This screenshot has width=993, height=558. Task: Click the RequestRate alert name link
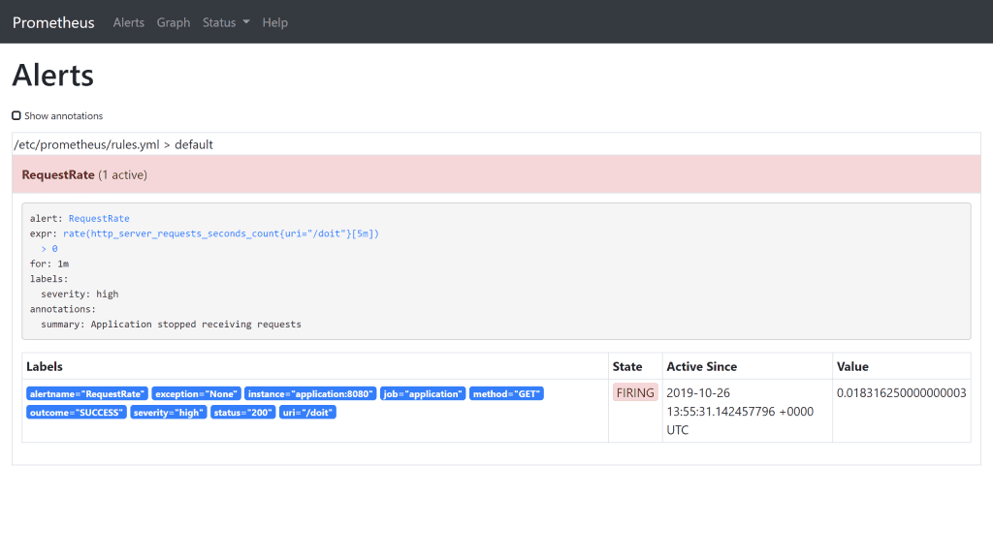click(x=98, y=219)
